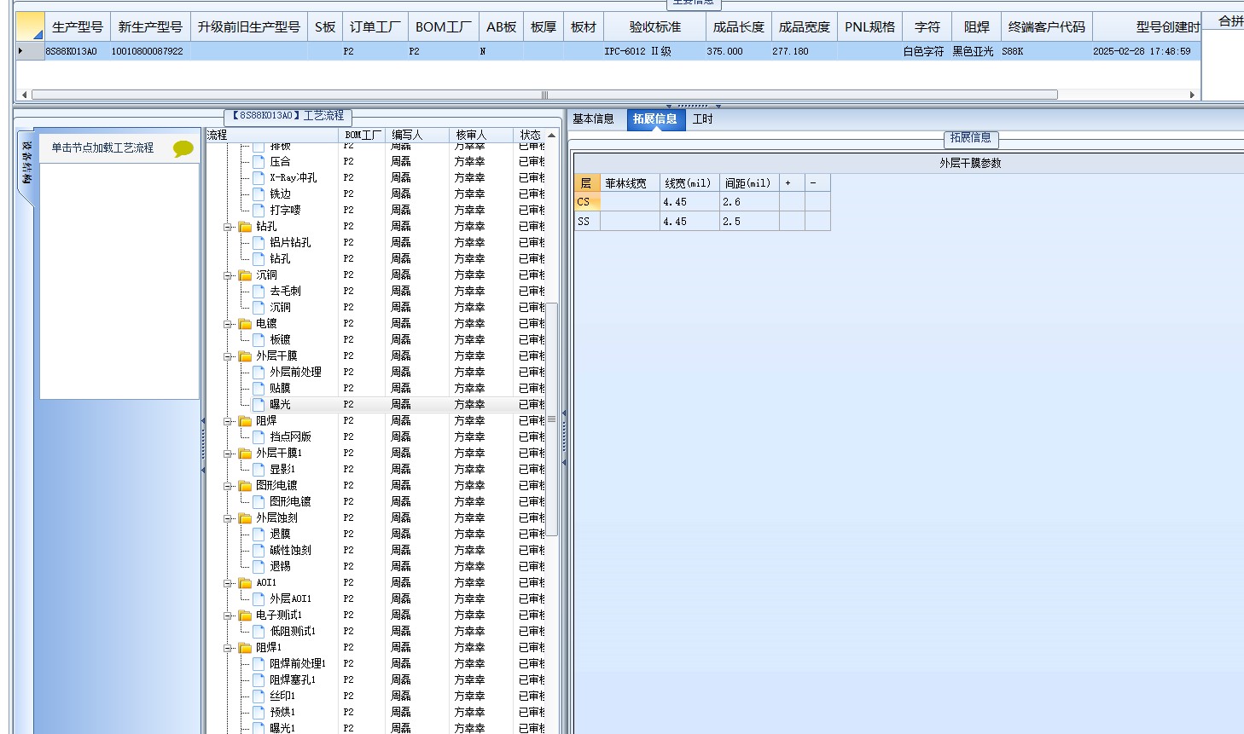Click the page icon beside 丝印1

coord(259,696)
